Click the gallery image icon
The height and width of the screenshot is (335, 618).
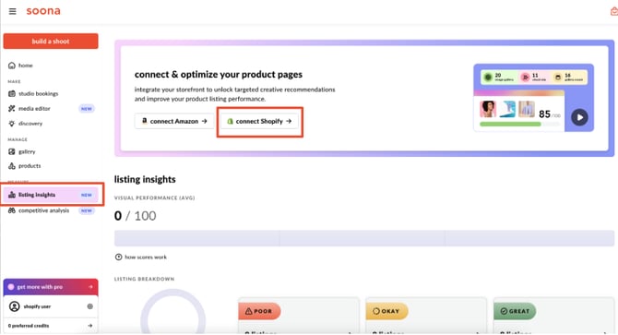coord(12,151)
